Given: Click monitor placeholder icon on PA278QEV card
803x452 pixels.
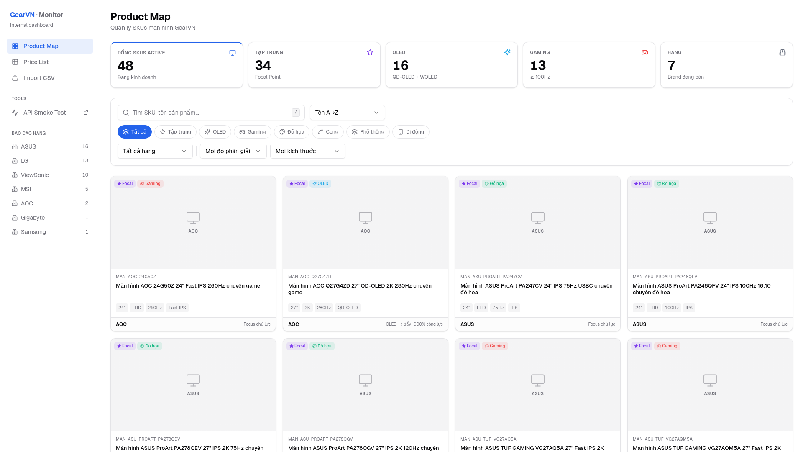Looking at the screenshot, I should coord(193,380).
